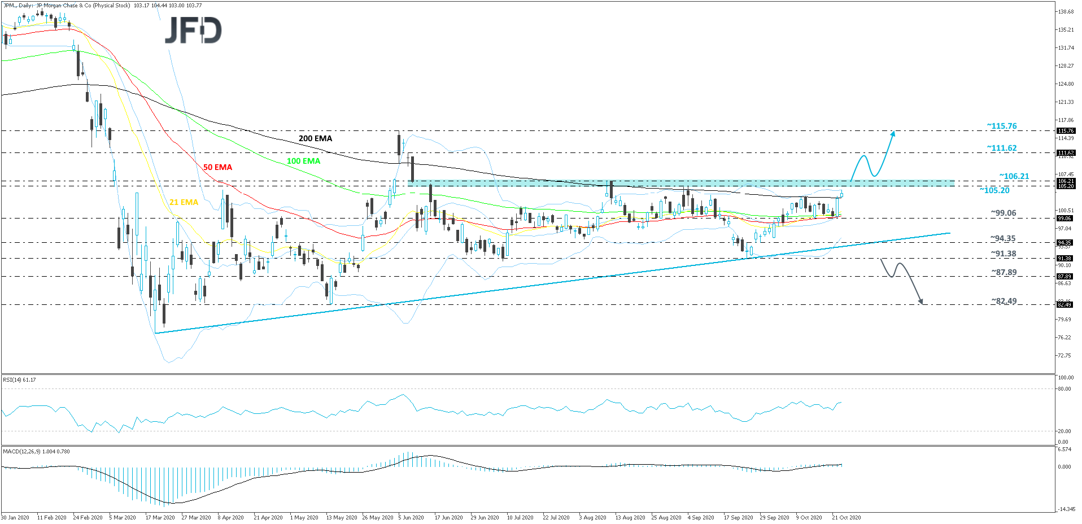
Task: Click the RSI 20.00 scale value
Action: point(1064,431)
